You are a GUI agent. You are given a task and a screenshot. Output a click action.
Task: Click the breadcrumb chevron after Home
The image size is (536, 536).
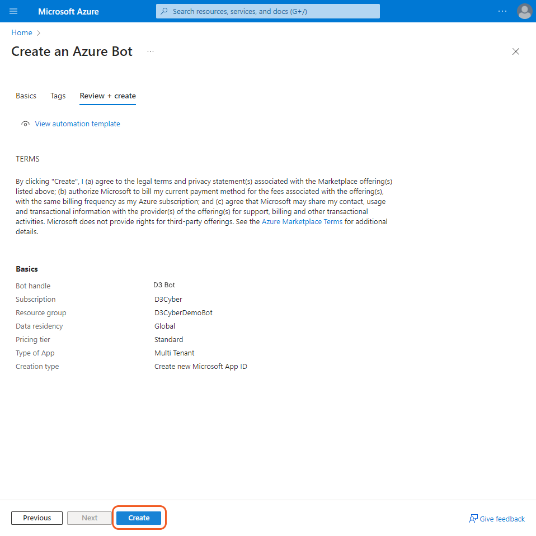pyautogui.click(x=39, y=33)
